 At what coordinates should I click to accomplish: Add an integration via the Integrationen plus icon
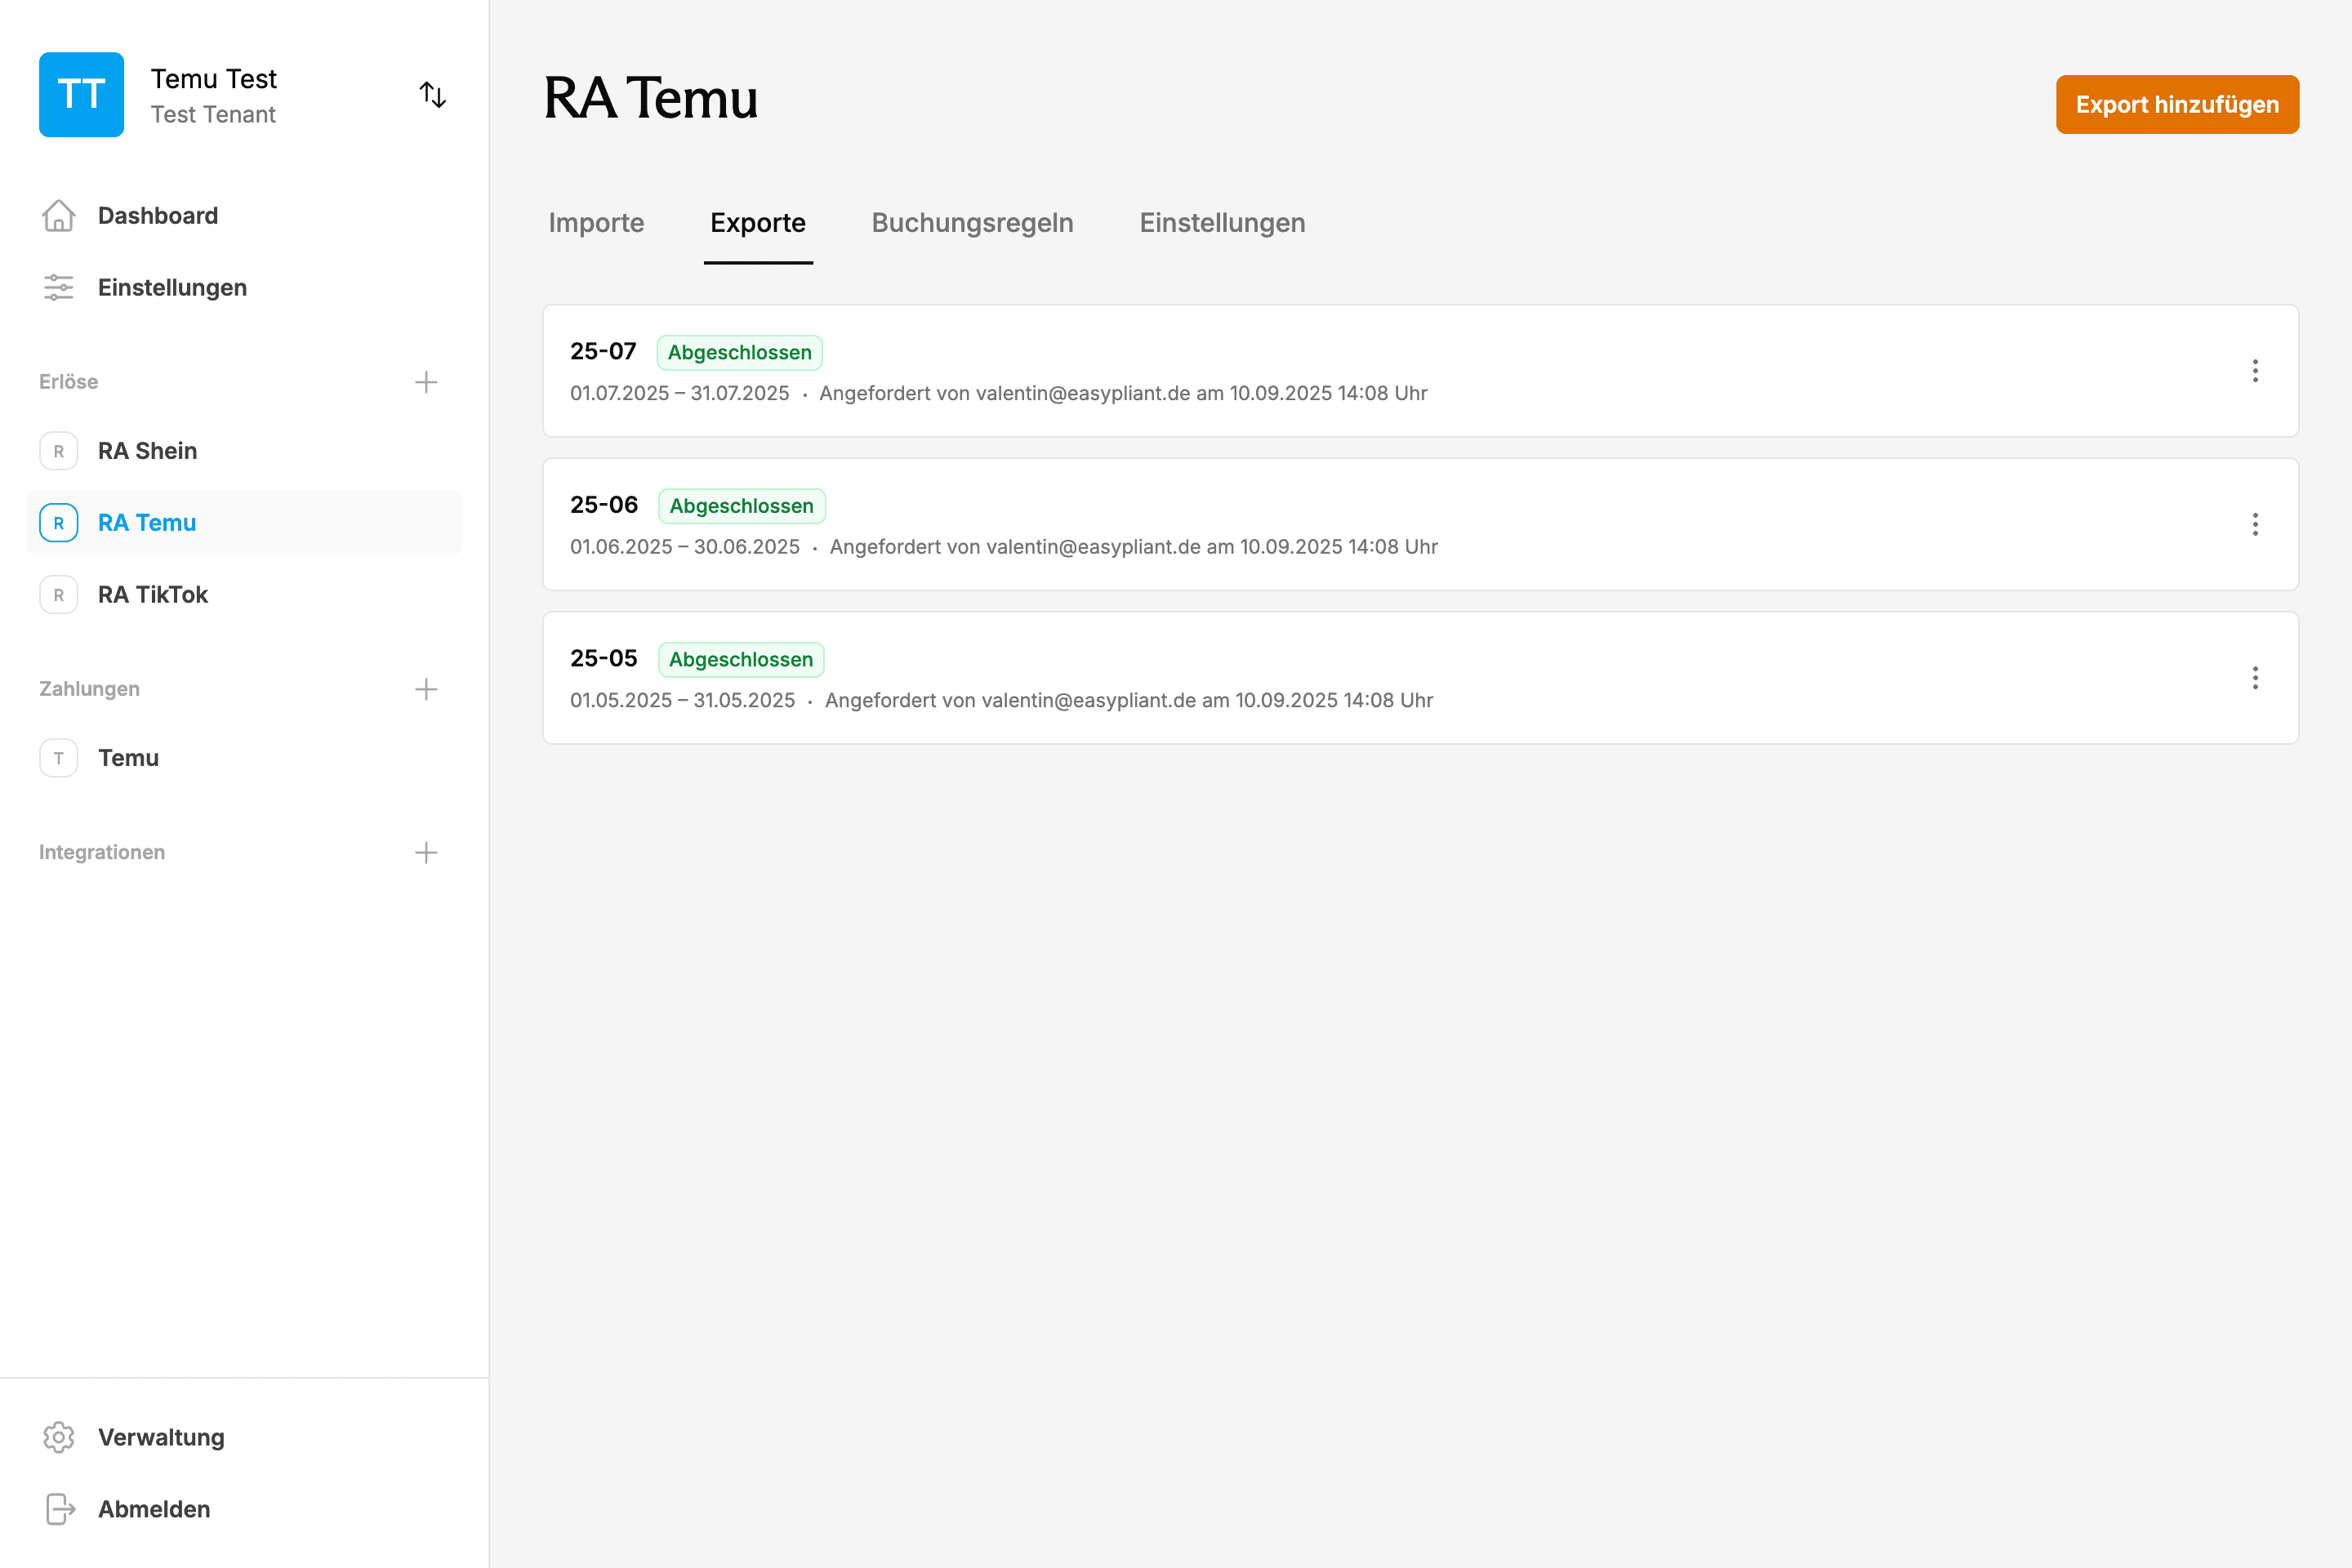426,851
